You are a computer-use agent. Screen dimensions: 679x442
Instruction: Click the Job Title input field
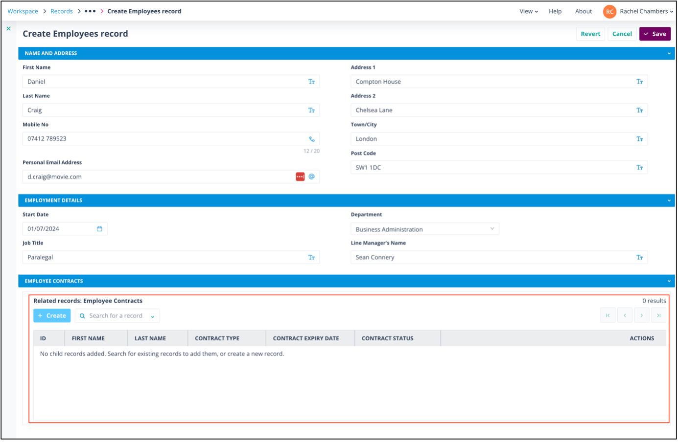[x=171, y=258]
